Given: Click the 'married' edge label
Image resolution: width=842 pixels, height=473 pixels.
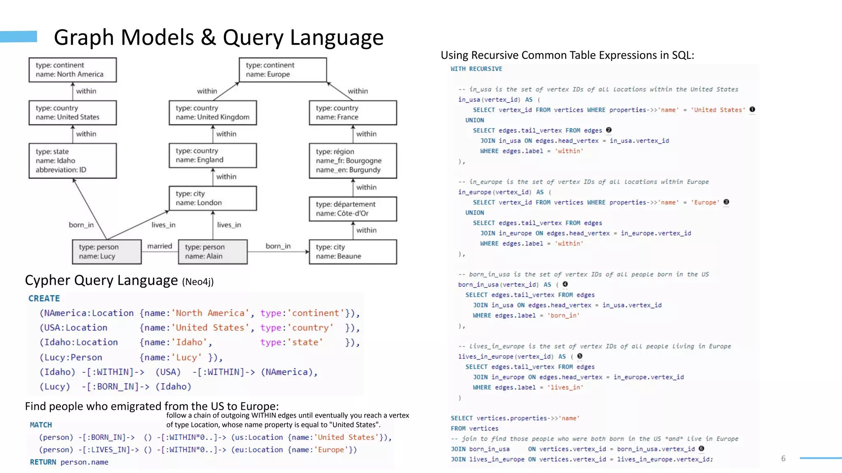Looking at the screenshot, I should (160, 246).
